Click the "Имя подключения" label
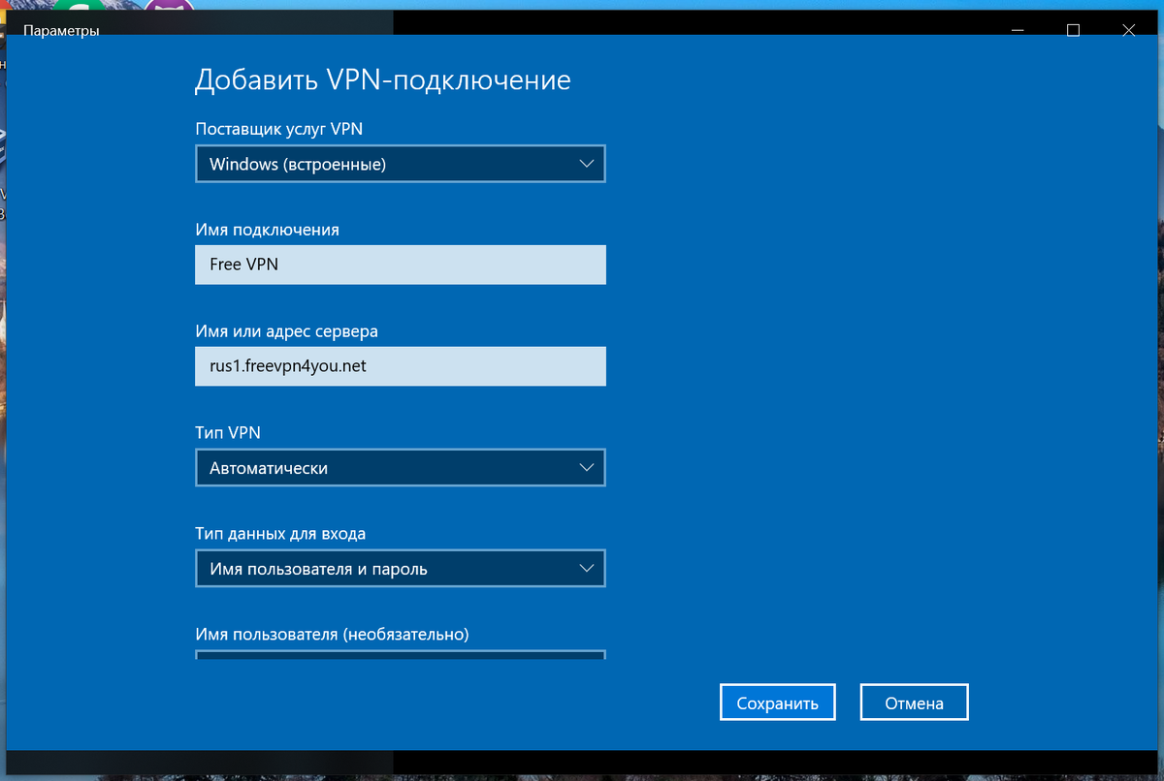Image resolution: width=1164 pixels, height=781 pixels. point(268,229)
